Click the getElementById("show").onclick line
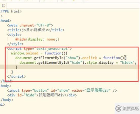The image size is (140, 114). (x=71, y=58)
